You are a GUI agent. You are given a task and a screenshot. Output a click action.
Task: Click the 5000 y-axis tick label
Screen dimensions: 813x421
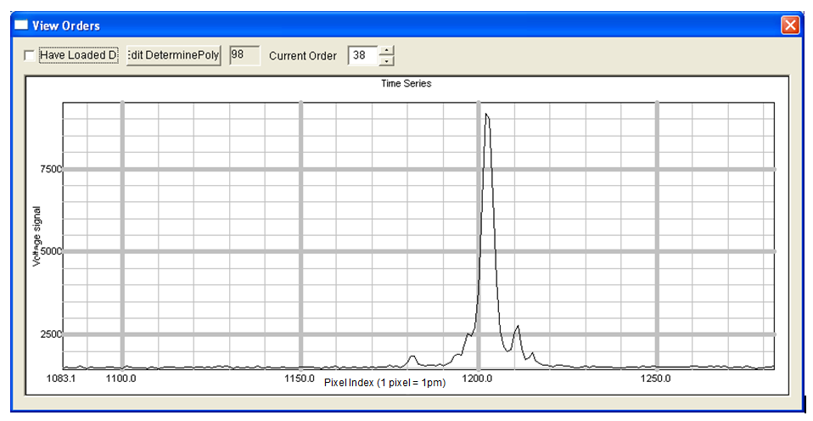coord(50,251)
